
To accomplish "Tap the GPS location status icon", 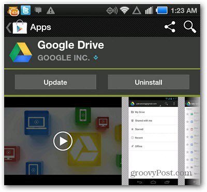I will pos(112,11).
